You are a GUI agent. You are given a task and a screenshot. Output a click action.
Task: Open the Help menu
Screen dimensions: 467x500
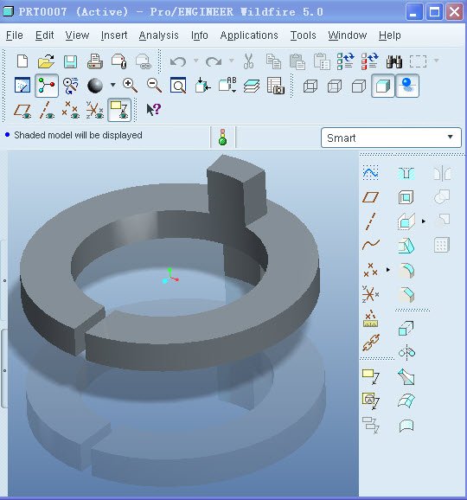click(390, 35)
